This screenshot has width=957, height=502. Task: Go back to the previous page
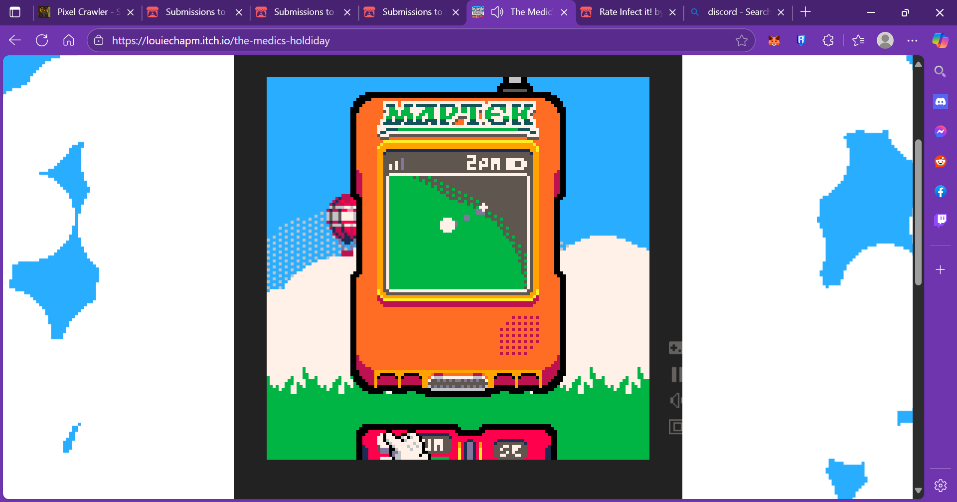(15, 40)
